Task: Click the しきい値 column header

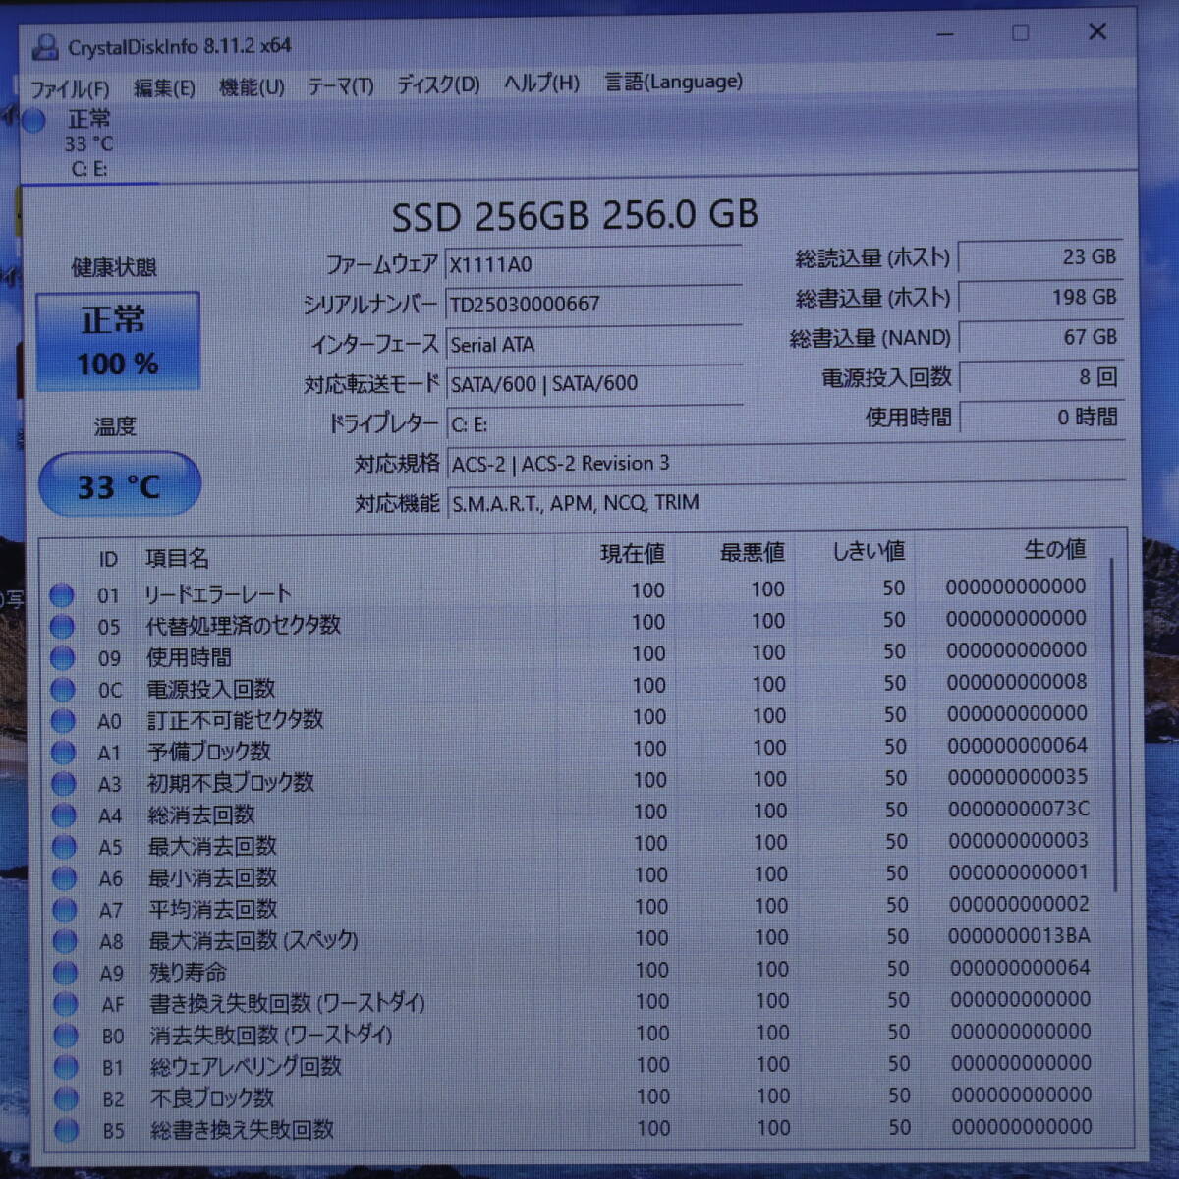Action: click(x=868, y=552)
